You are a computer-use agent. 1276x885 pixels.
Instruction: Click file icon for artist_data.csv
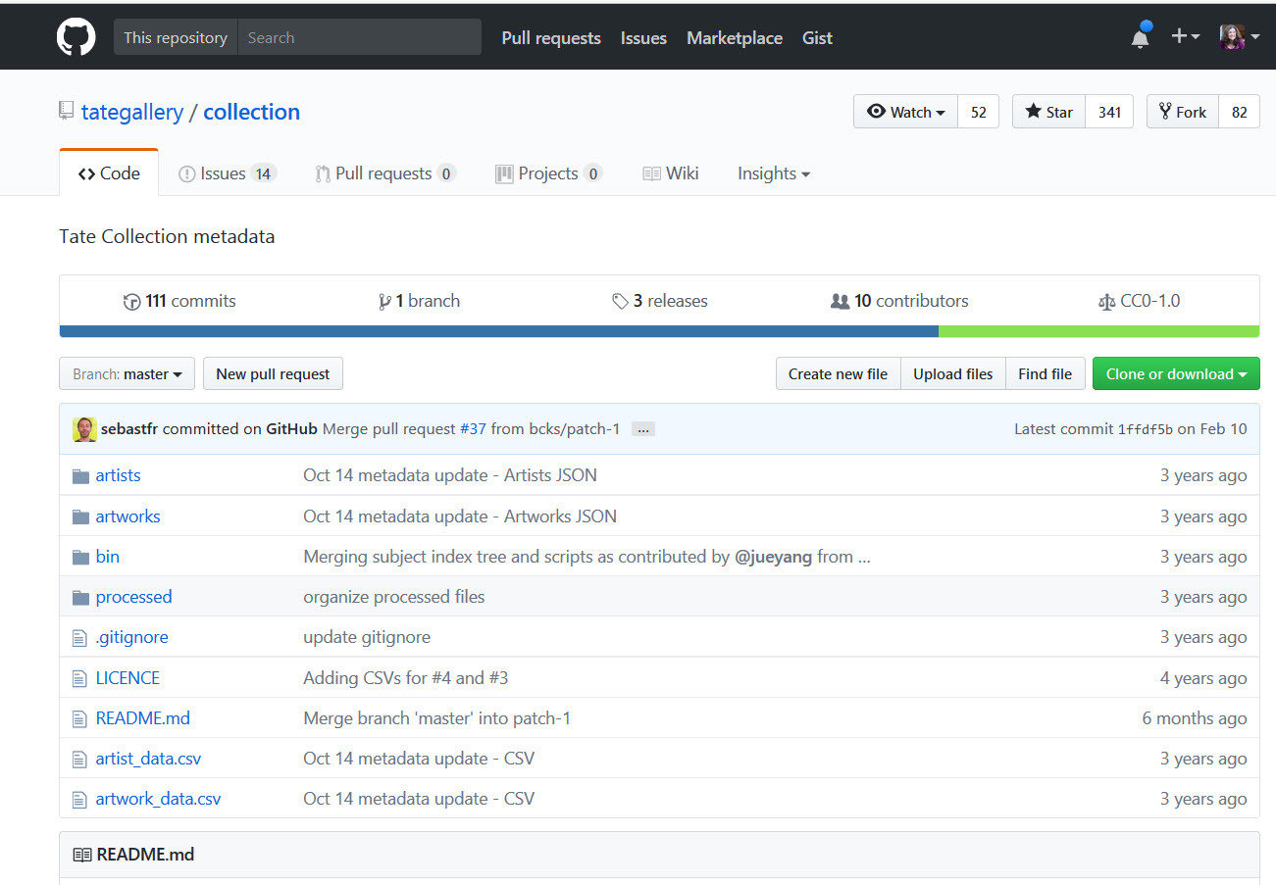79,759
